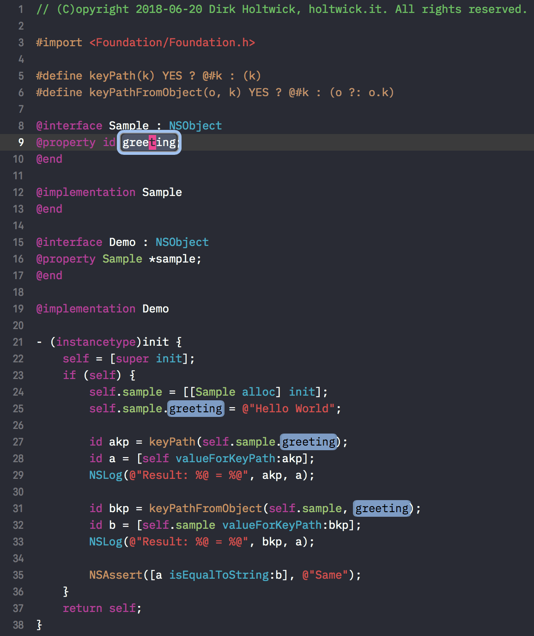
Task: Click line number 35 in the gutter
Action: [x=18, y=575]
